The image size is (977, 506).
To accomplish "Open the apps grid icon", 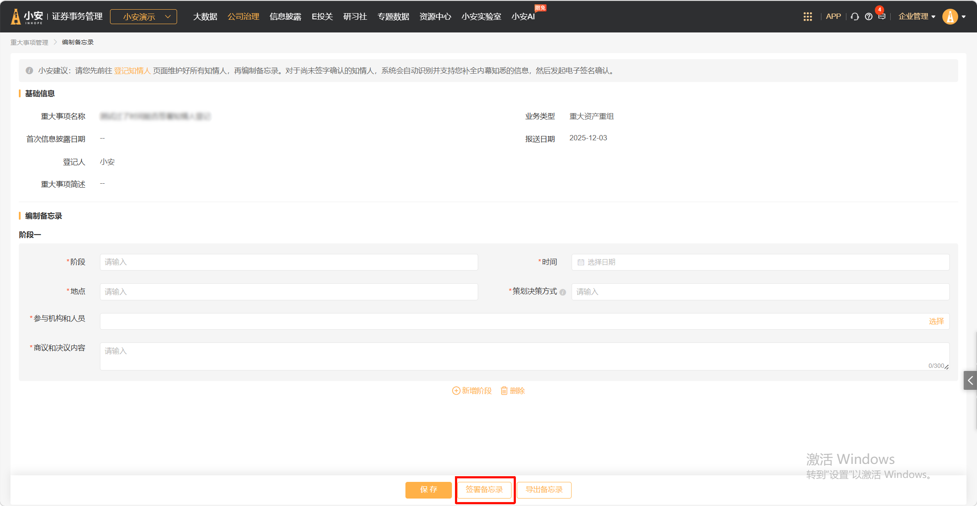I will click(x=807, y=17).
